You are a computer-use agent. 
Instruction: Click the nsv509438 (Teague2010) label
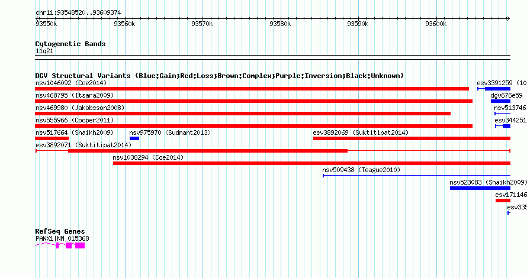point(361,170)
